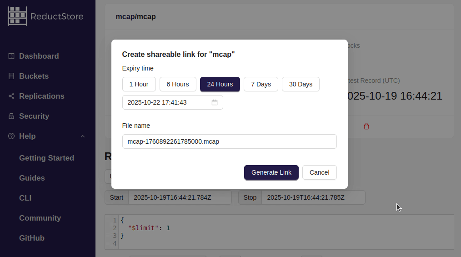Click the Buckets sidebar icon
The height and width of the screenshot is (257, 461).
11,76
